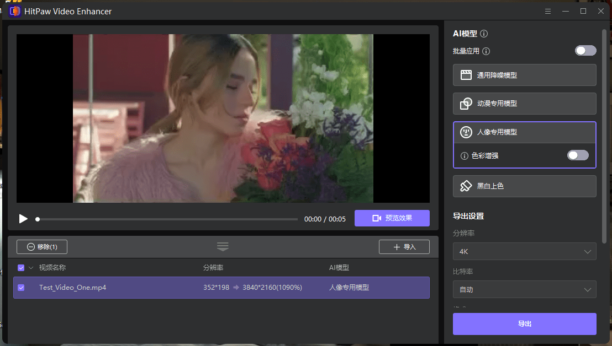Uncheck Test_Video_One.mp4 in the list
This screenshot has height=346, width=612.
(x=21, y=287)
